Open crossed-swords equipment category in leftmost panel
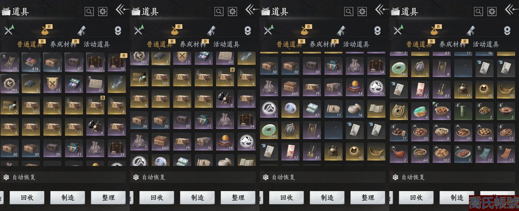 (x=9, y=30)
